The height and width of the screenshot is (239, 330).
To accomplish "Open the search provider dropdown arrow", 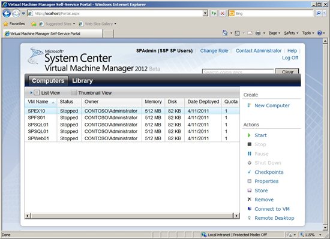I will pyautogui.click(x=325, y=13).
